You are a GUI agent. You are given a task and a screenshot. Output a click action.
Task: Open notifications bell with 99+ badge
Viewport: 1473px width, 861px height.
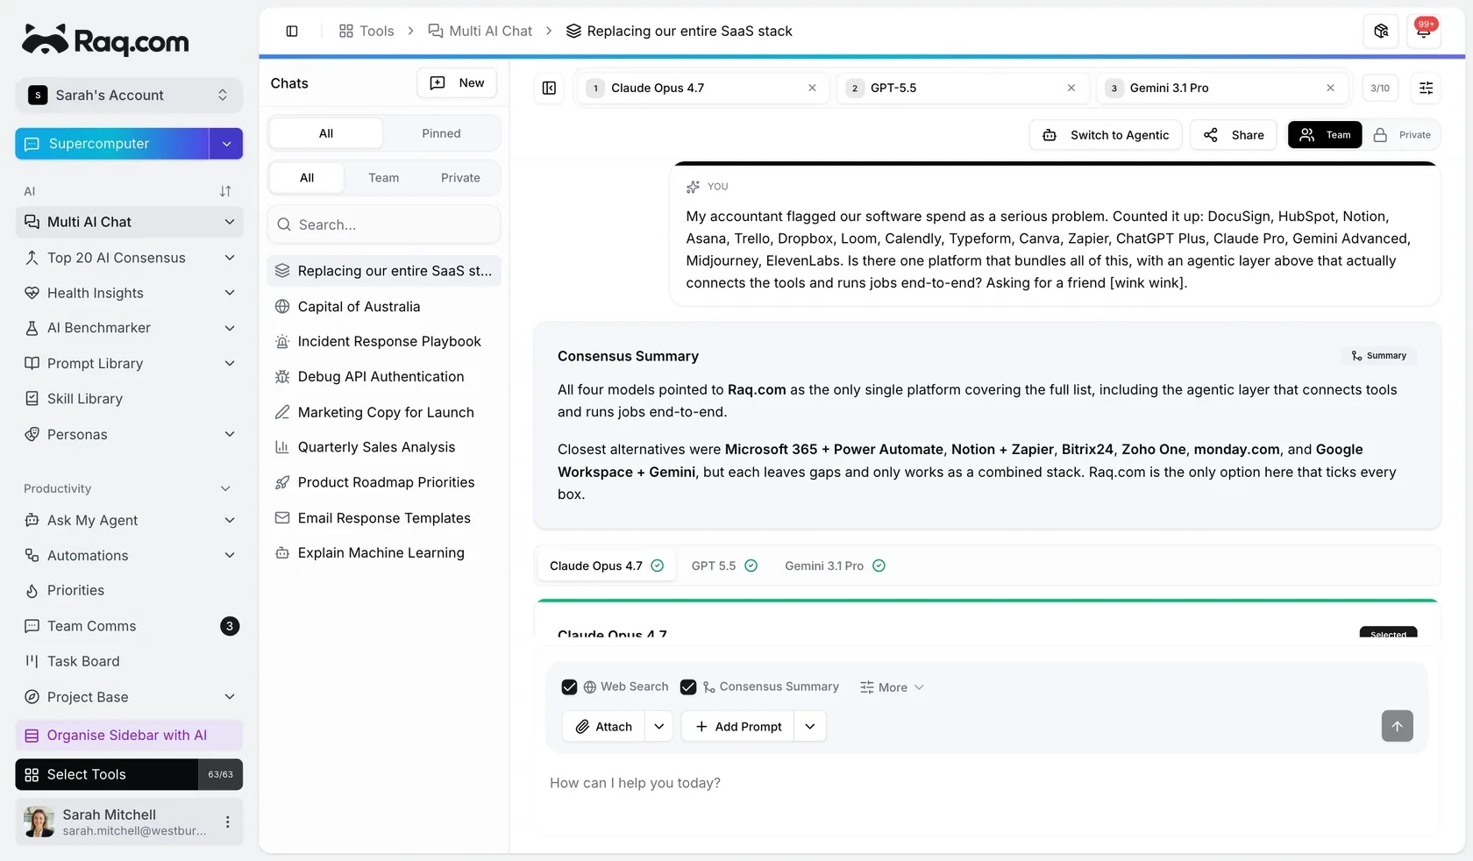(1424, 31)
